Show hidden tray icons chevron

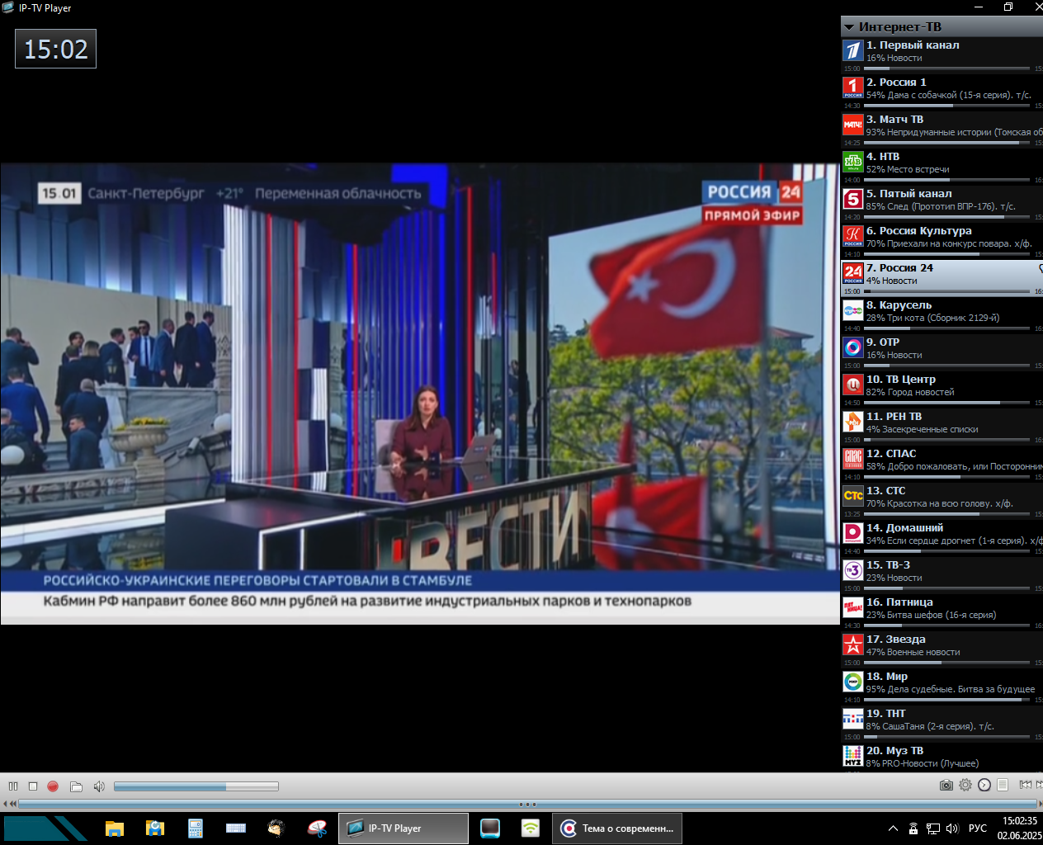tap(893, 828)
